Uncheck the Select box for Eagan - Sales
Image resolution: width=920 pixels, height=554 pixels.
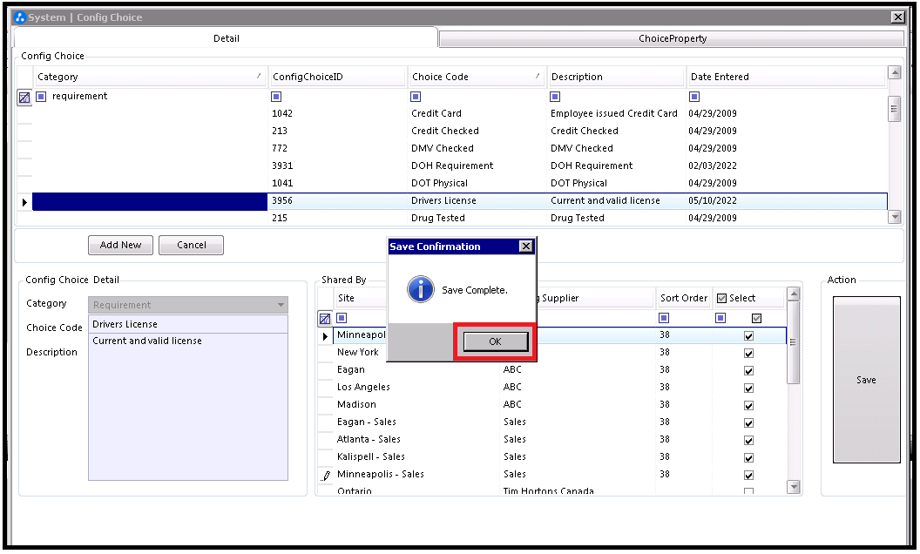pyautogui.click(x=748, y=423)
